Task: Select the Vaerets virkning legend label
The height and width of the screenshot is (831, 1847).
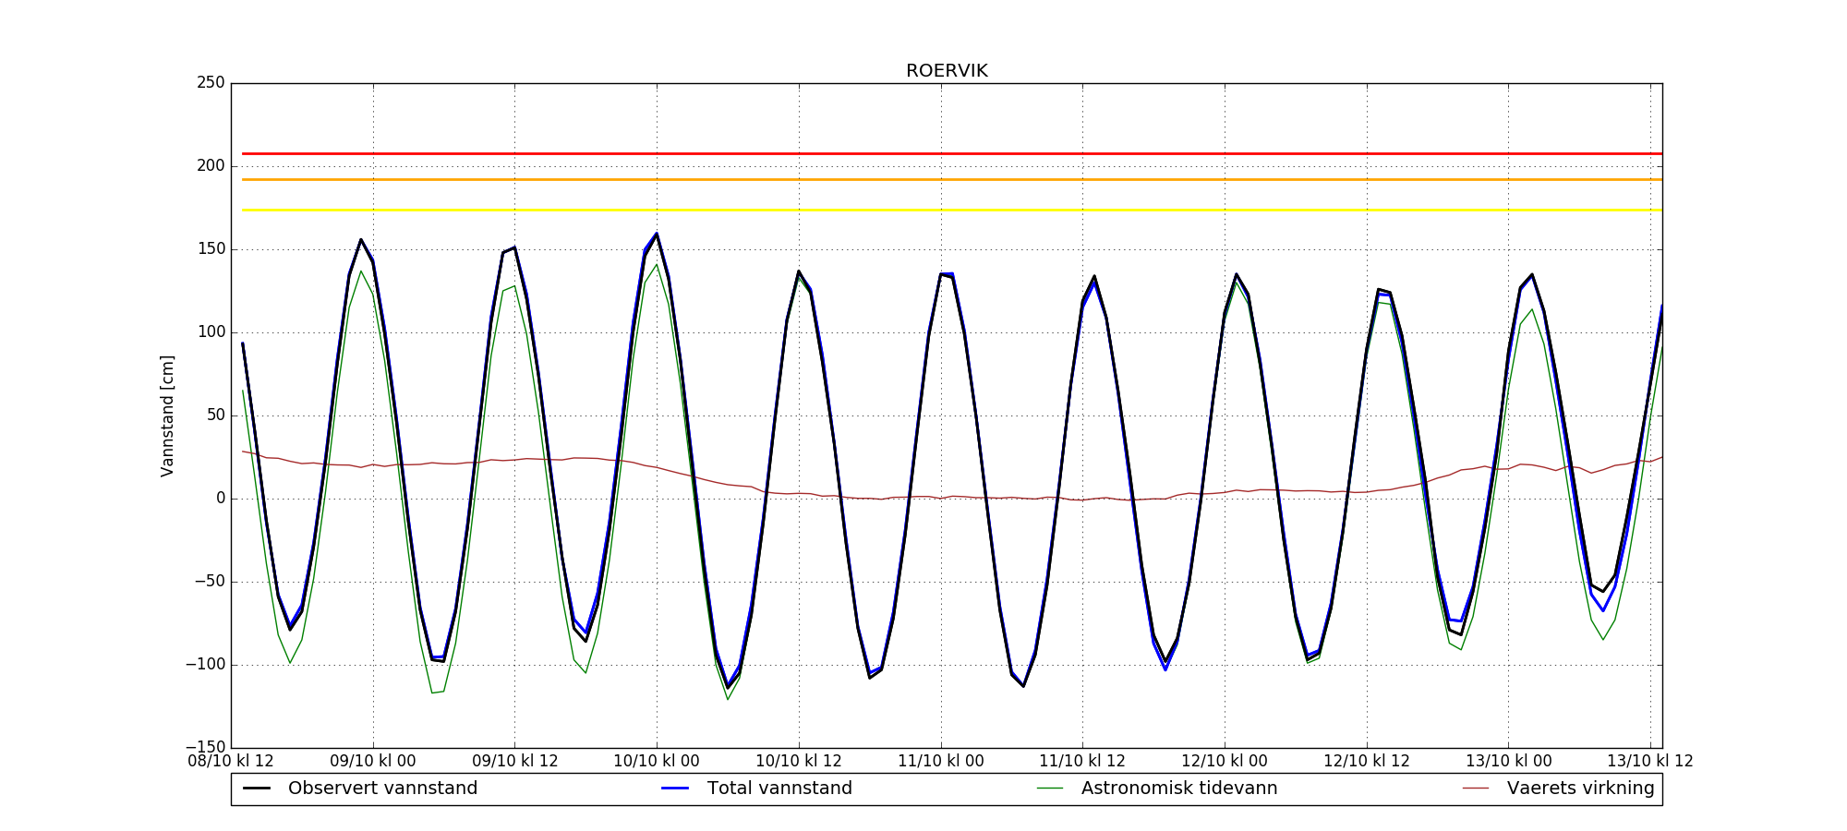Action: (x=1580, y=789)
